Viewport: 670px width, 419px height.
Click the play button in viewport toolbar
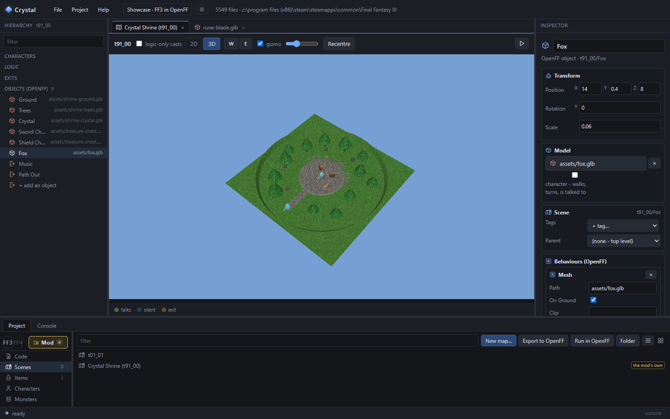(x=522, y=43)
